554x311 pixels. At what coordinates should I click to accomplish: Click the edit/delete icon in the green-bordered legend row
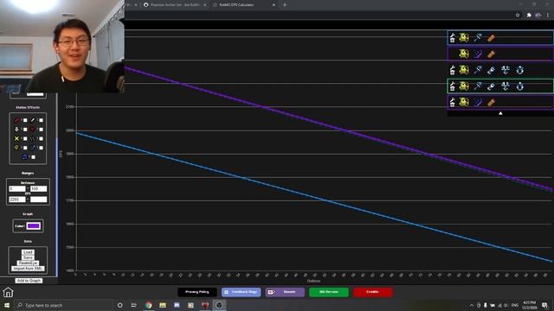[452, 86]
